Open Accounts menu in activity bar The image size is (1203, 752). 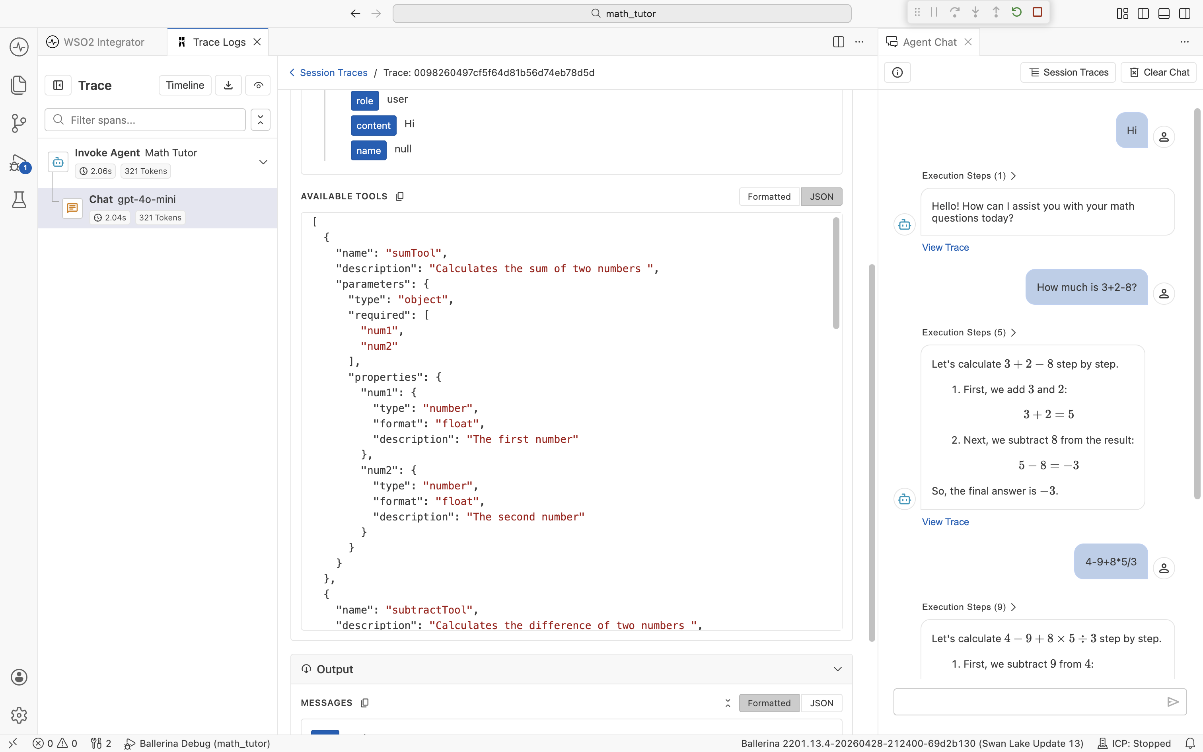(19, 677)
